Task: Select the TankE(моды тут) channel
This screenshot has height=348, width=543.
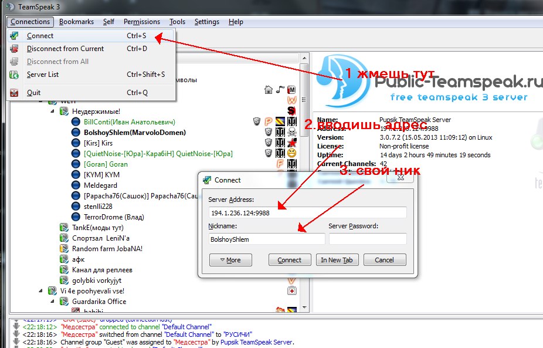Action: click(98, 228)
